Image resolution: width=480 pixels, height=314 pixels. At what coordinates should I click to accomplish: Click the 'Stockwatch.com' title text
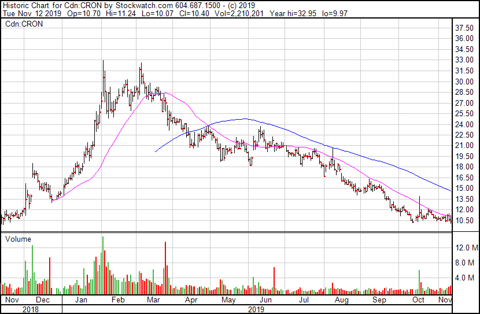pos(145,5)
